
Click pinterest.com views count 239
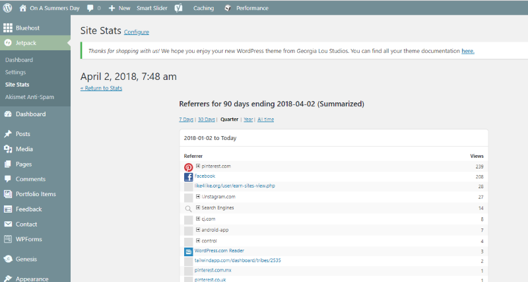[480, 166]
